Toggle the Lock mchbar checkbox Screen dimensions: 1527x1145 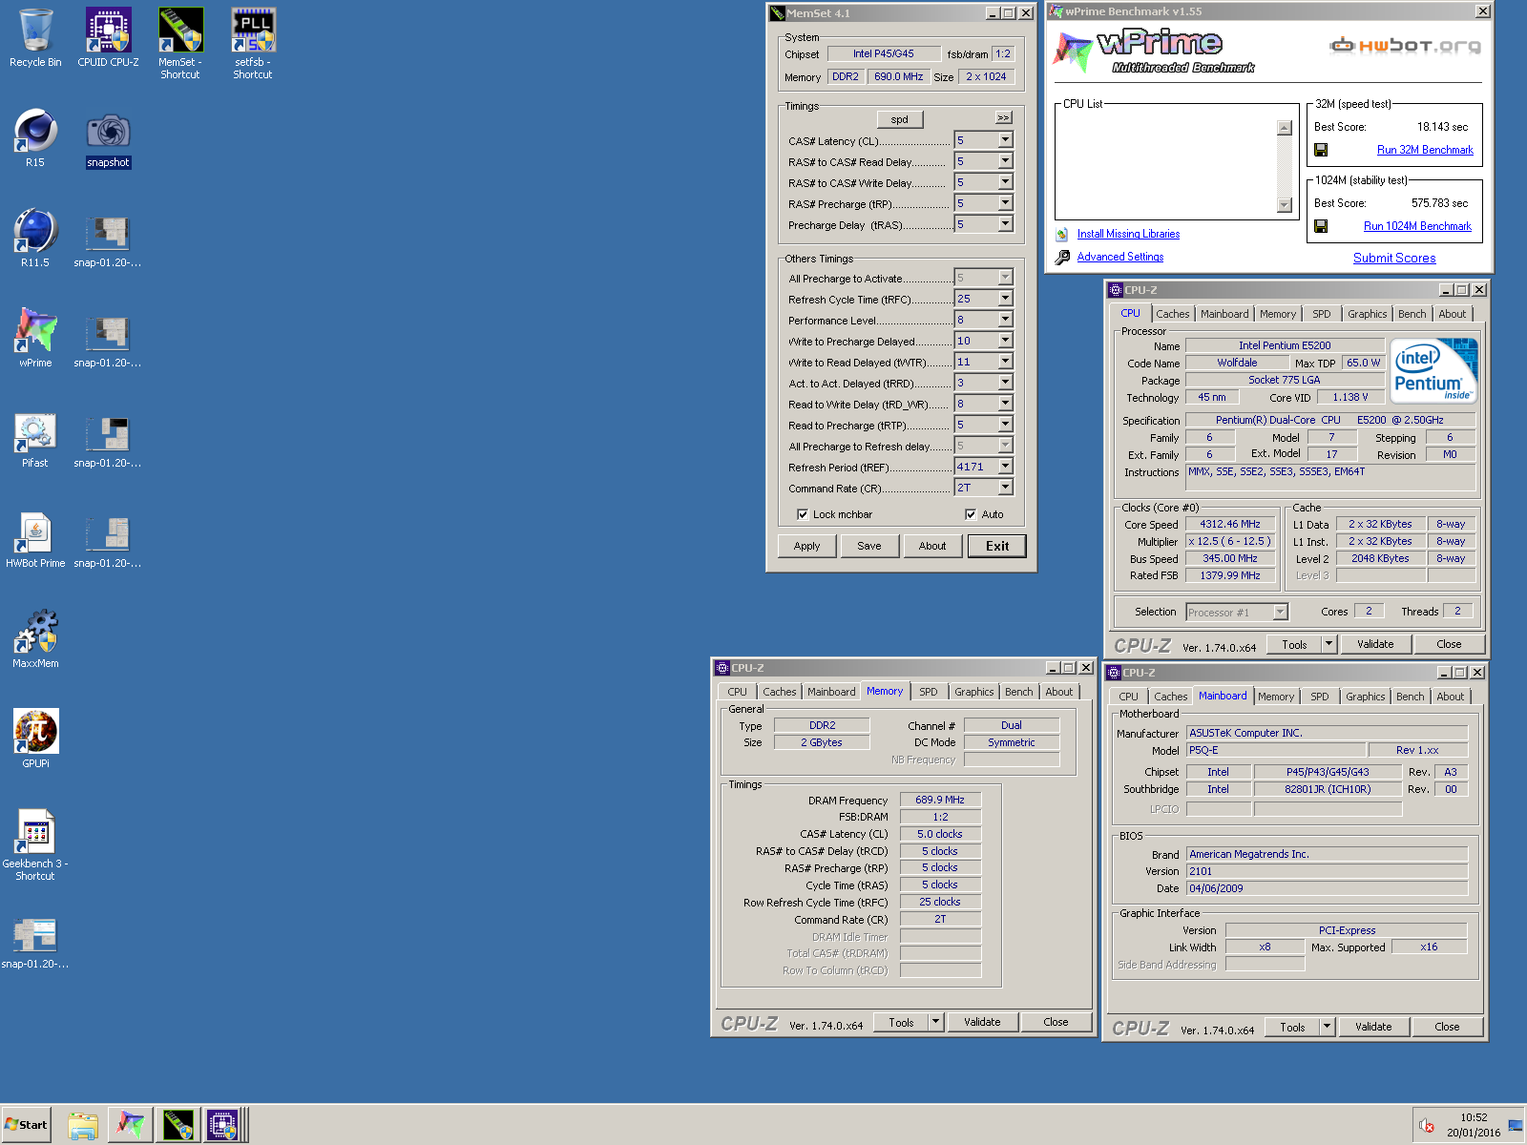803,514
